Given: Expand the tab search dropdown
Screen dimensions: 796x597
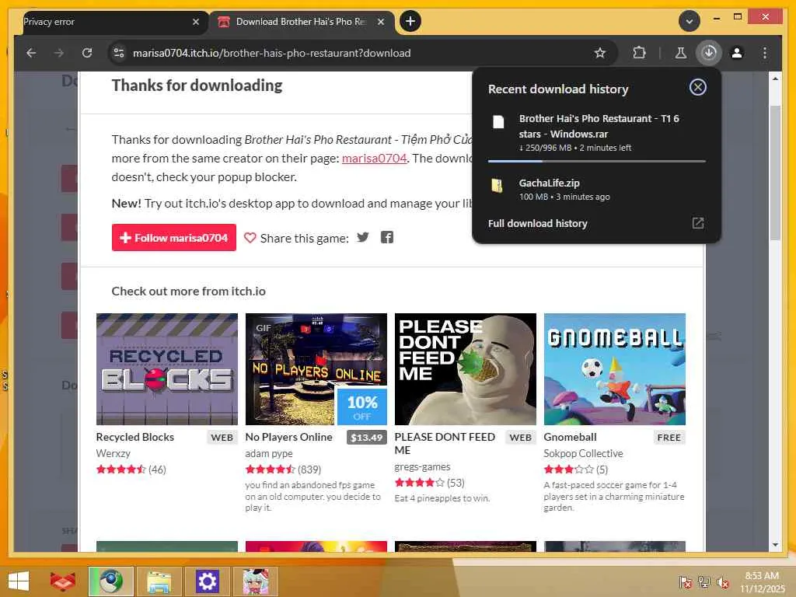Looking at the screenshot, I should (690, 21).
